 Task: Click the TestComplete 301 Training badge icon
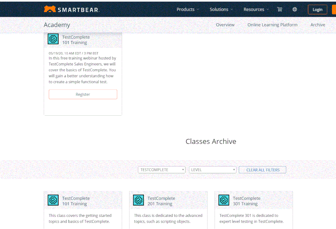pyautogui.click(x=224, y=200)
